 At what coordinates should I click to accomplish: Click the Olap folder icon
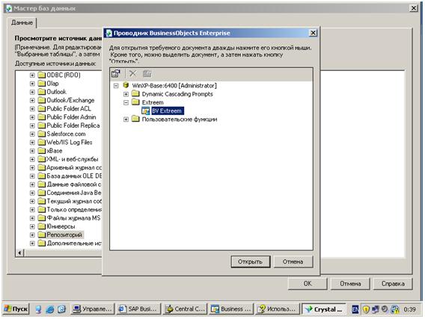pyautogui.click(x=42, y=84)
